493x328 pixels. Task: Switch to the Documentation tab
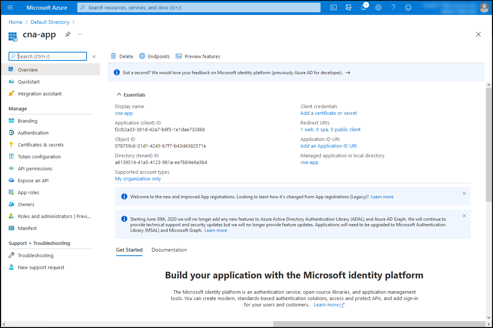click(x=169, y=250)
